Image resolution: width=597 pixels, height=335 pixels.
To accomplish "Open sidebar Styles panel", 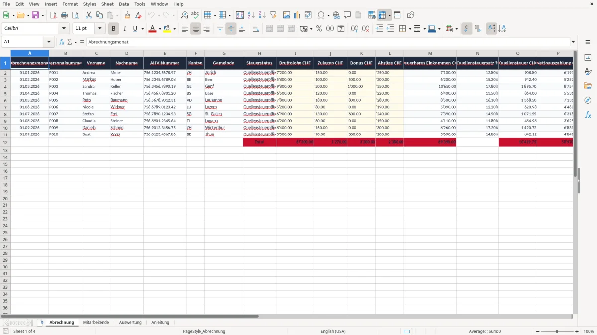I will coord(588,72).
